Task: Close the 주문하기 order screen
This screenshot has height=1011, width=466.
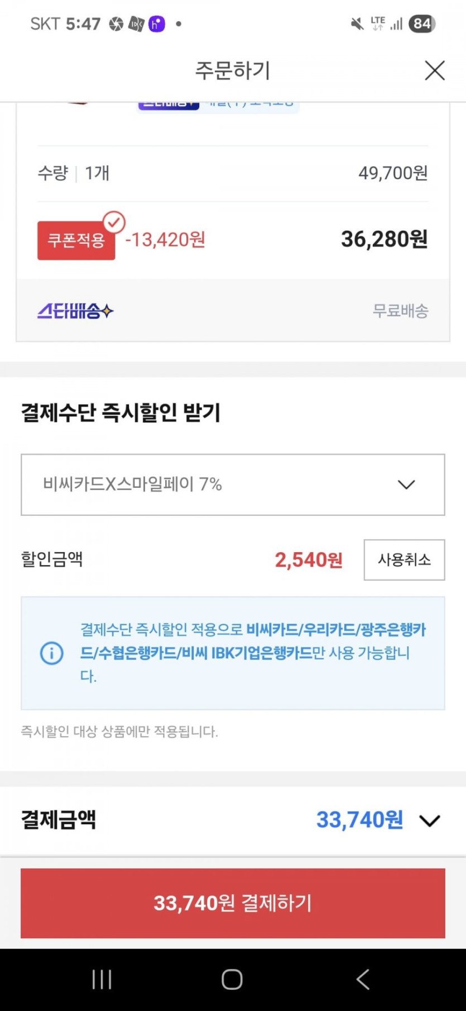Action: click(434, 70)
